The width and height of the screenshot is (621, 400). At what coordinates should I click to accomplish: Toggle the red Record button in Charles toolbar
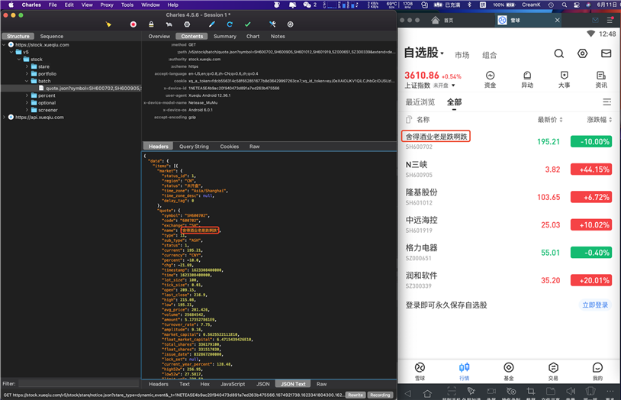tap(133, 24)
